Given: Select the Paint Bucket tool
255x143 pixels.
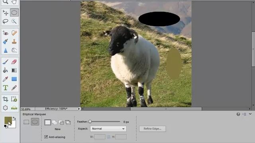Looking at the screenshot, I should pyautogui.click(x=5, y=70).
